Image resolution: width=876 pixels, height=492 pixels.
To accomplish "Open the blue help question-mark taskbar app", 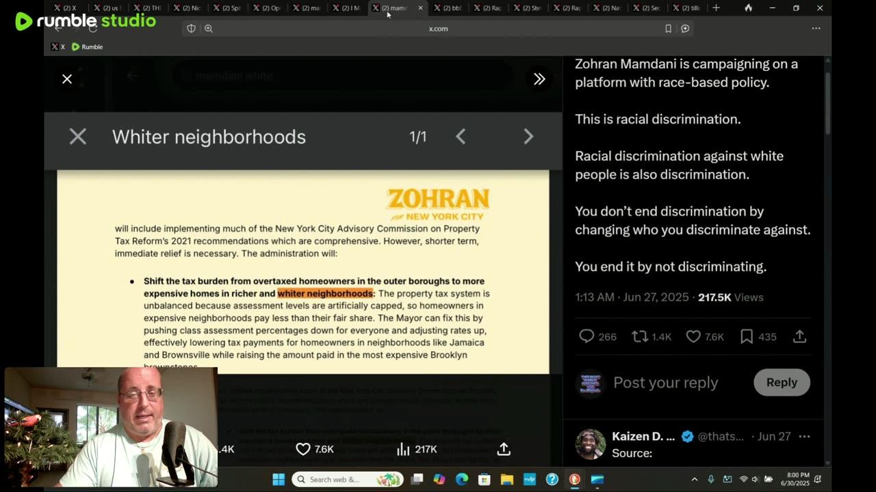I will (552, 479).
